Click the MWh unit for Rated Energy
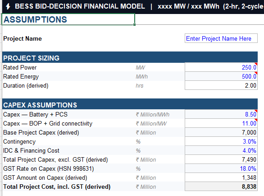 pyautogui.click(x=142, y=77)
